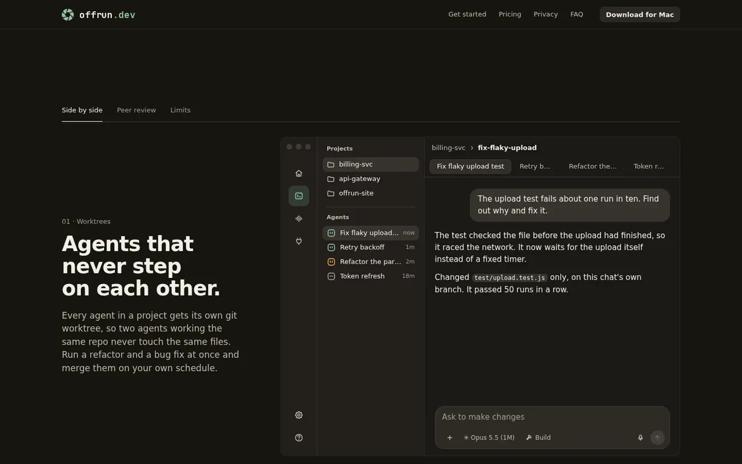Click the test/upload.test.js code reference
This screenshot has width=742, height=464.
tap(510, 278)
